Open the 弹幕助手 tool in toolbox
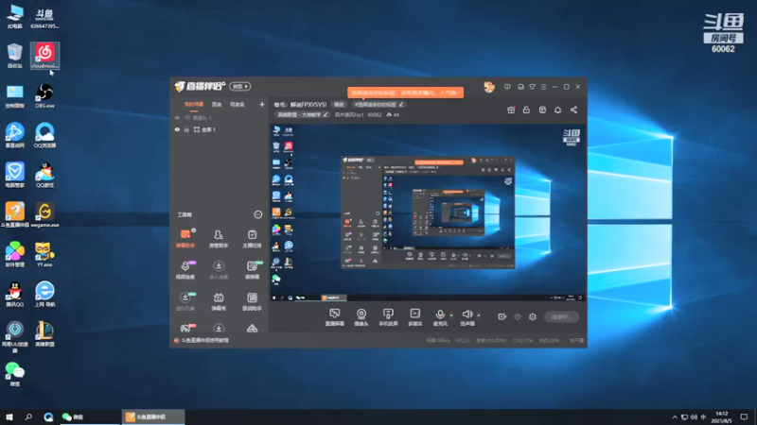 tap(185, 238)
